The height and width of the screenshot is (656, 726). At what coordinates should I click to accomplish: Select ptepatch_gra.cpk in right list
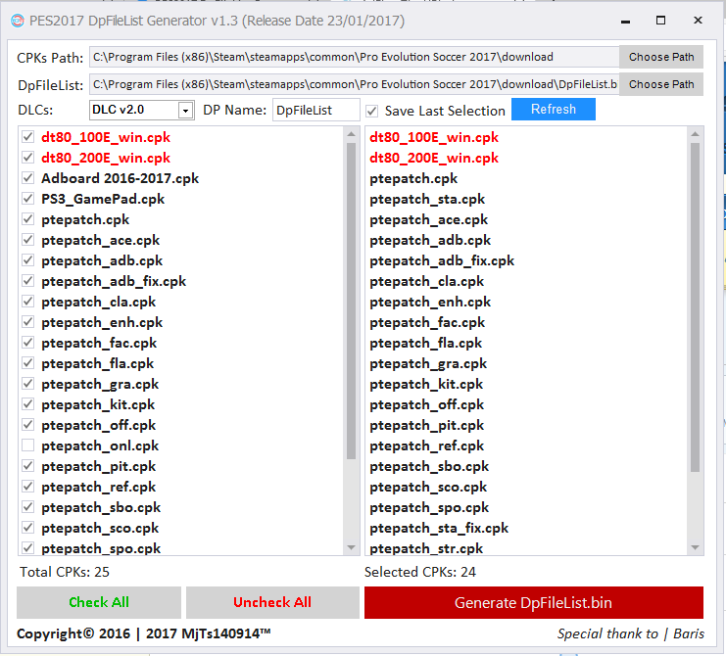click(428, 363)
